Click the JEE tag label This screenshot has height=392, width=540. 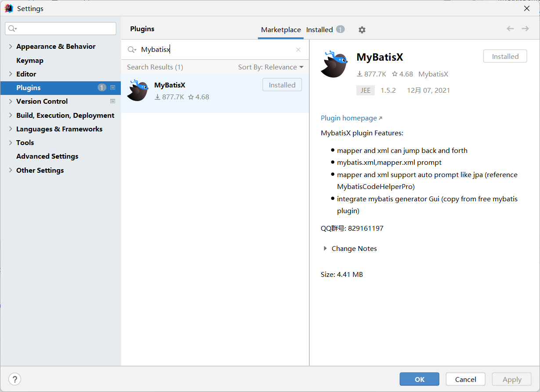pyautogui.click(x=366, y=90)
